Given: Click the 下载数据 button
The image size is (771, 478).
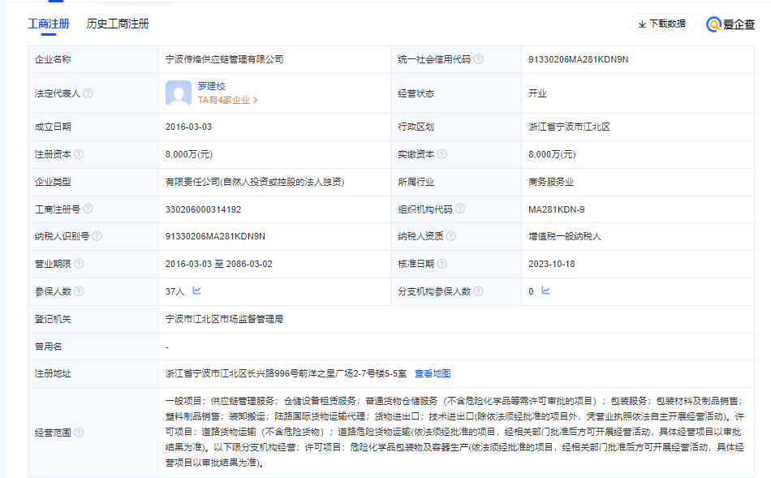Looking at the screenshot, I should click(661, 24).
